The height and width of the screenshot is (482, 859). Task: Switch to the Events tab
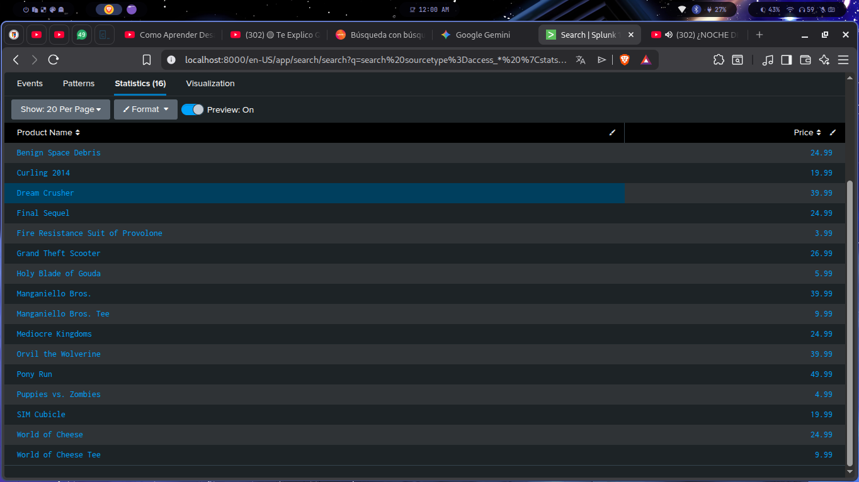[x=30, y=84]
